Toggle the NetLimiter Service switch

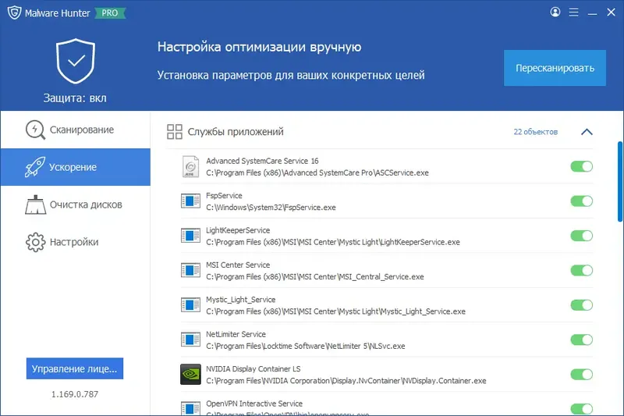[x=581, y=340]
